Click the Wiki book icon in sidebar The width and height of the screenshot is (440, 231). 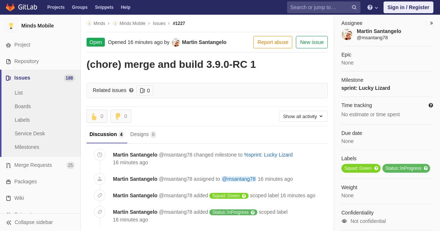click(8, 198)
